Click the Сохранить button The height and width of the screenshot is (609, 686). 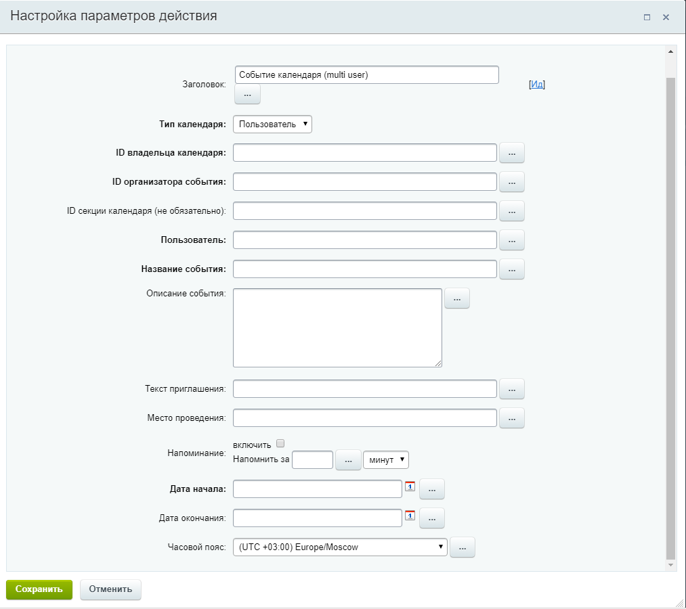39,589
